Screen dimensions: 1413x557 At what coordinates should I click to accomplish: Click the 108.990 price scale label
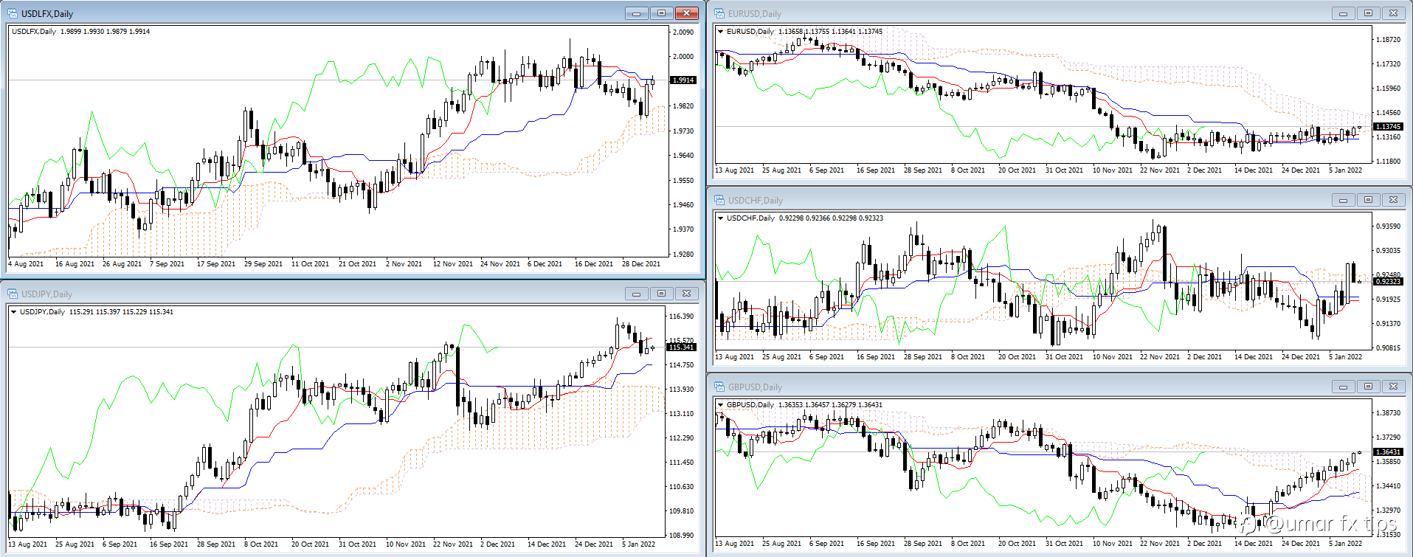681,536
